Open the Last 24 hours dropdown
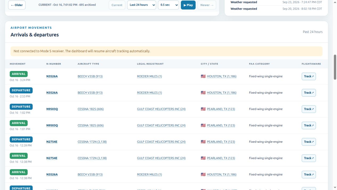337x190 pixels. [x=141, y=5]
